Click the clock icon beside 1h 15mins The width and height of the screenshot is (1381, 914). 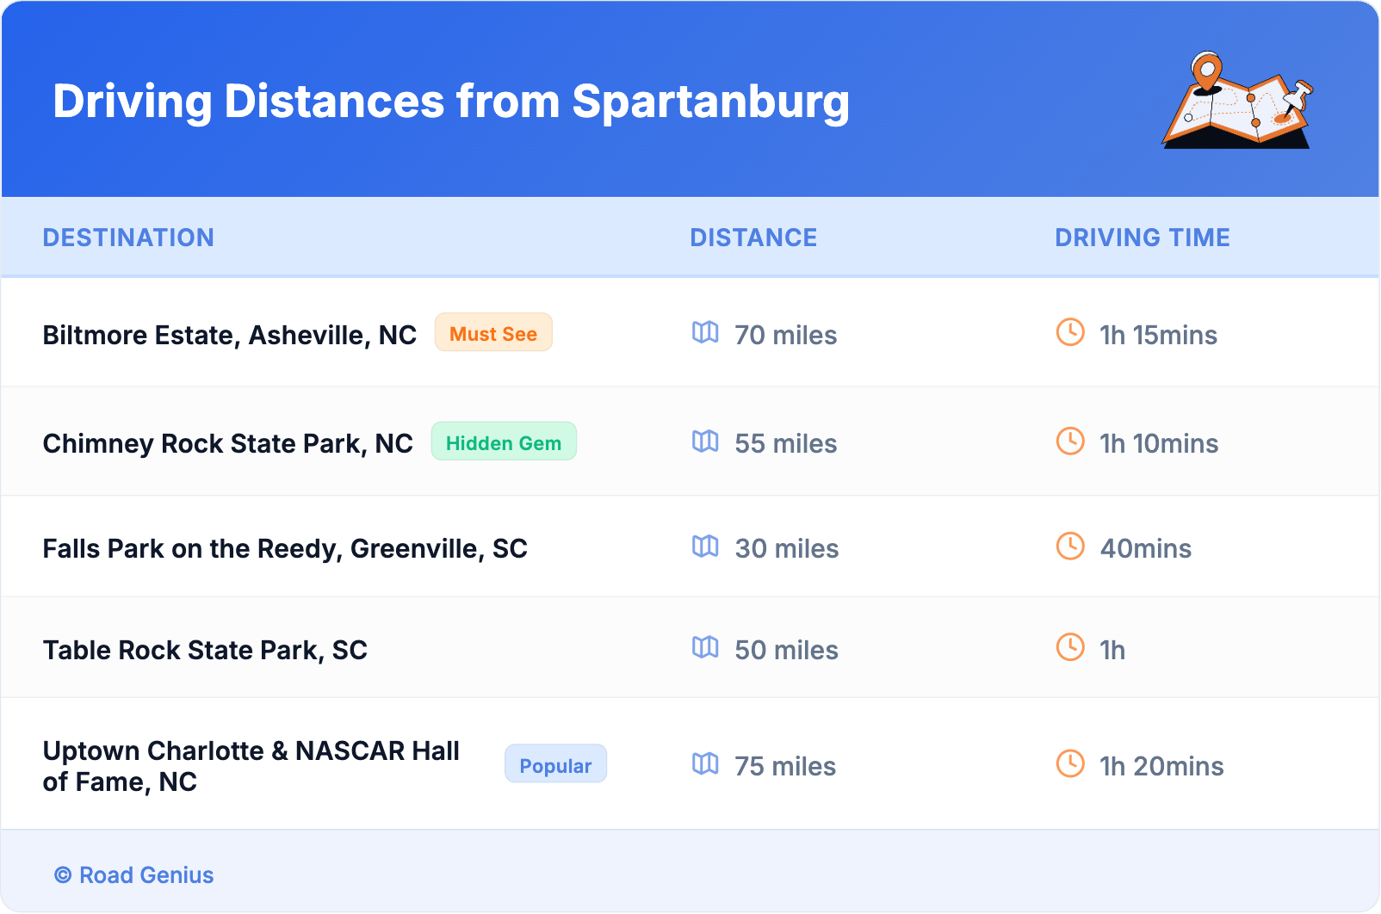[1070, 332]
